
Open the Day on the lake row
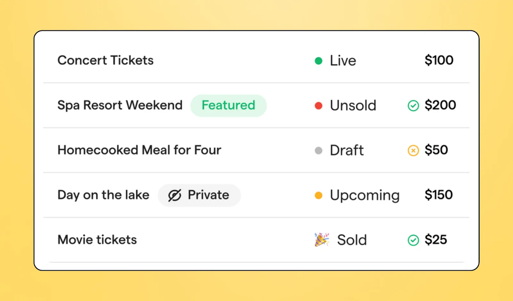pos(103,195)
